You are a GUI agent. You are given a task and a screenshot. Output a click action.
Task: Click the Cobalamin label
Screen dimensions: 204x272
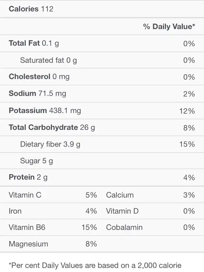(124, 227)
